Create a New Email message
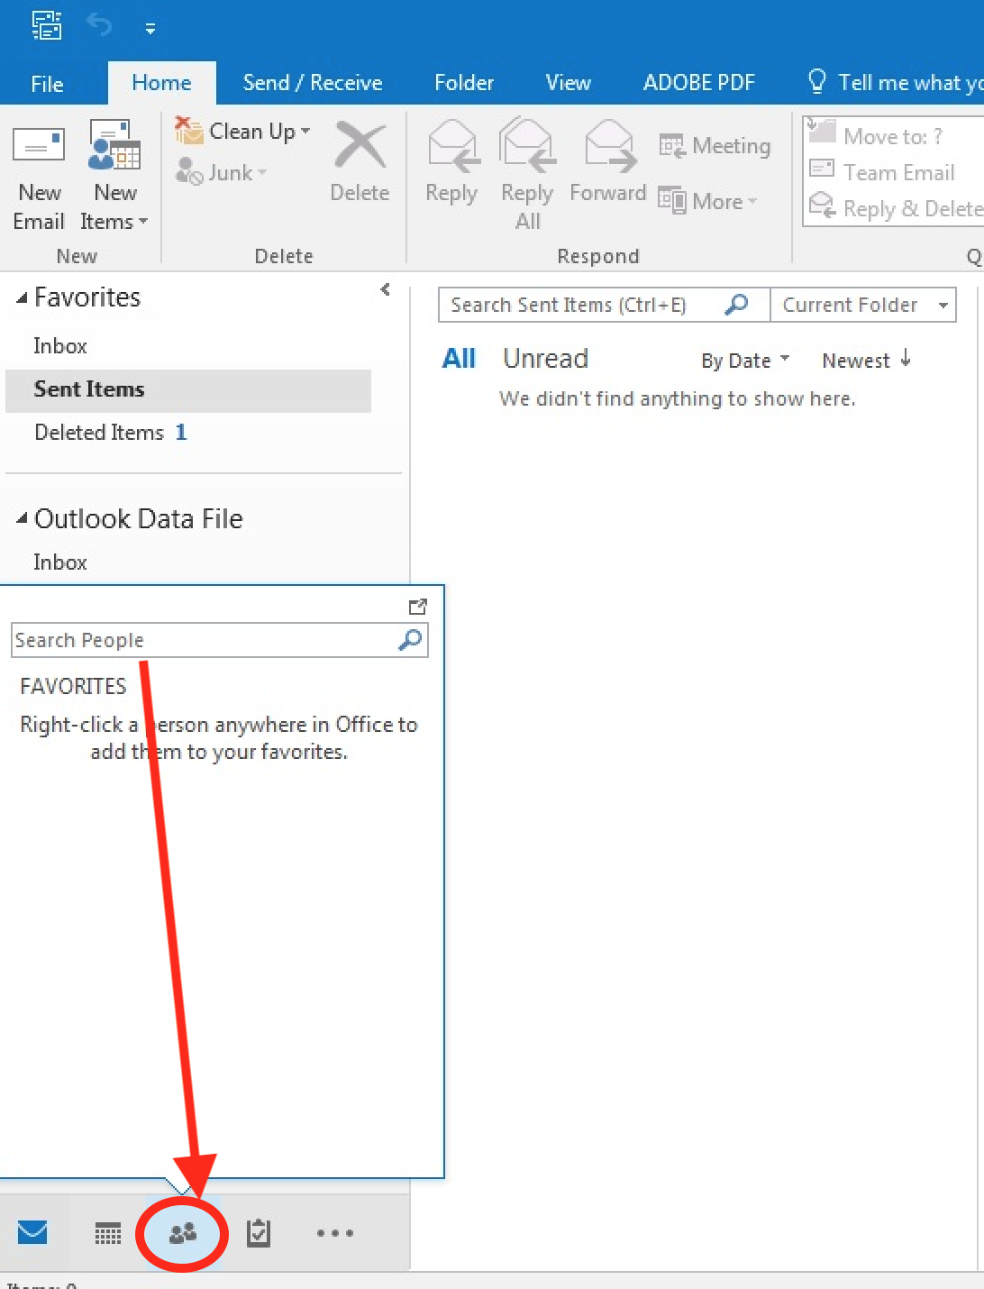The image size is (984, 1289). coord(39,176)
